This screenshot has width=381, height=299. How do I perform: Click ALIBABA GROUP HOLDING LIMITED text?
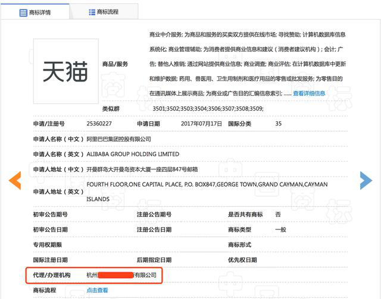133,154
